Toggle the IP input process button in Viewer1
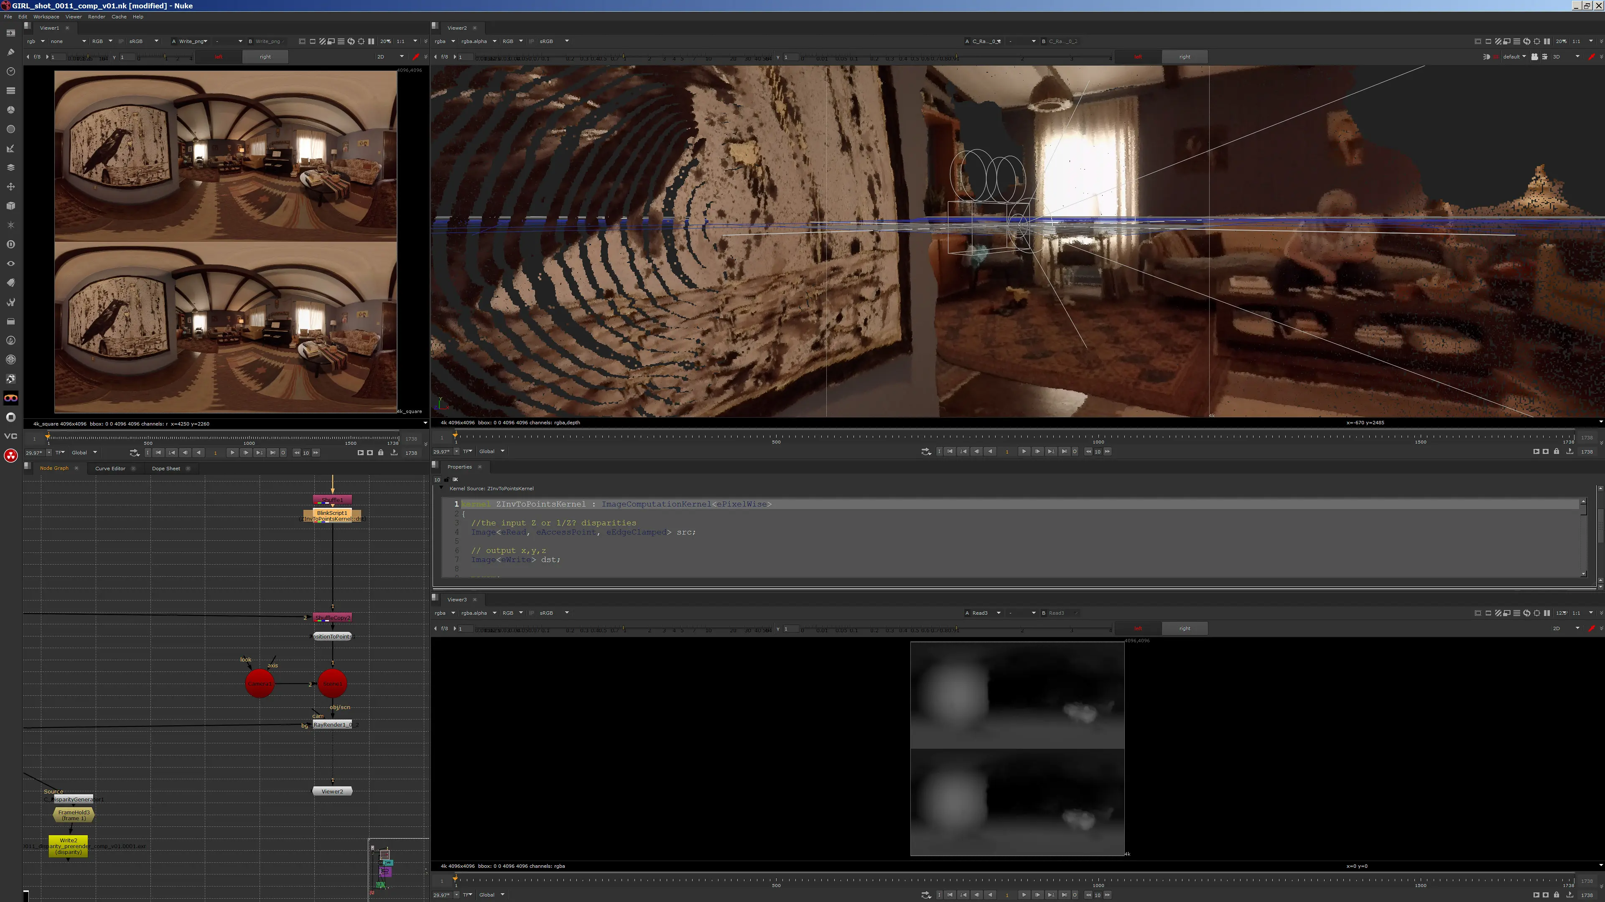This screenshot has height=902, width=1605. coord(121,41)
